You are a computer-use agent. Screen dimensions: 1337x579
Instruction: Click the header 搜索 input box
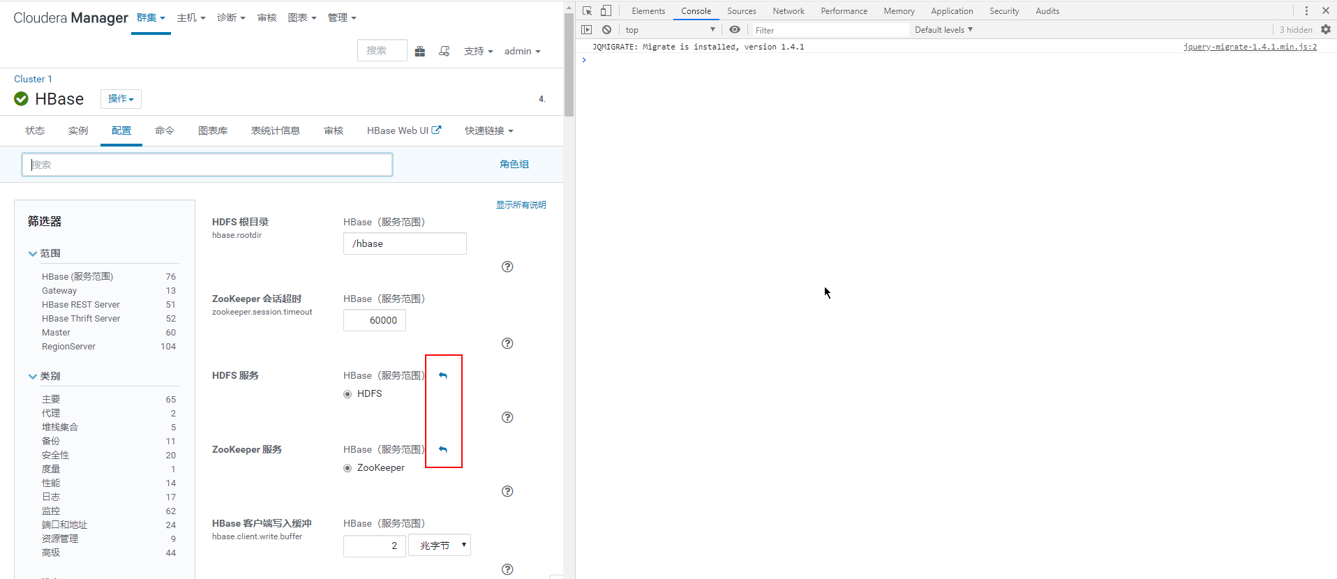point(382,51)
